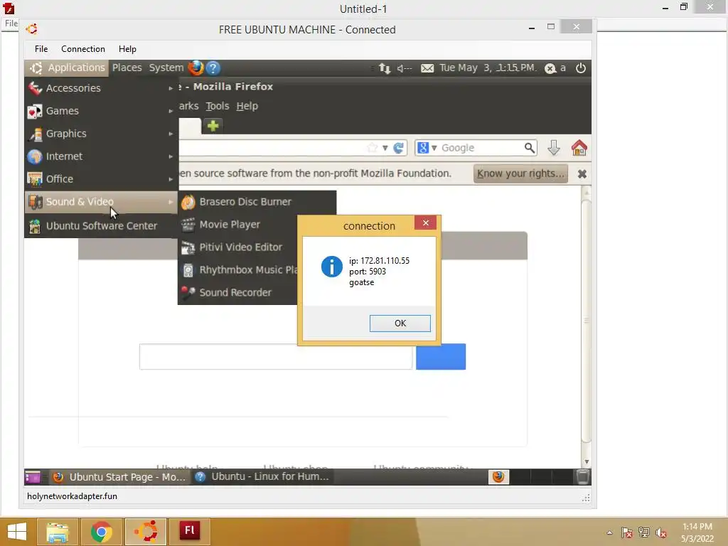The width and height of the screenshot is (728, 546).
Task: Open a new Firefox tab with plus icon
Action: 213,125
